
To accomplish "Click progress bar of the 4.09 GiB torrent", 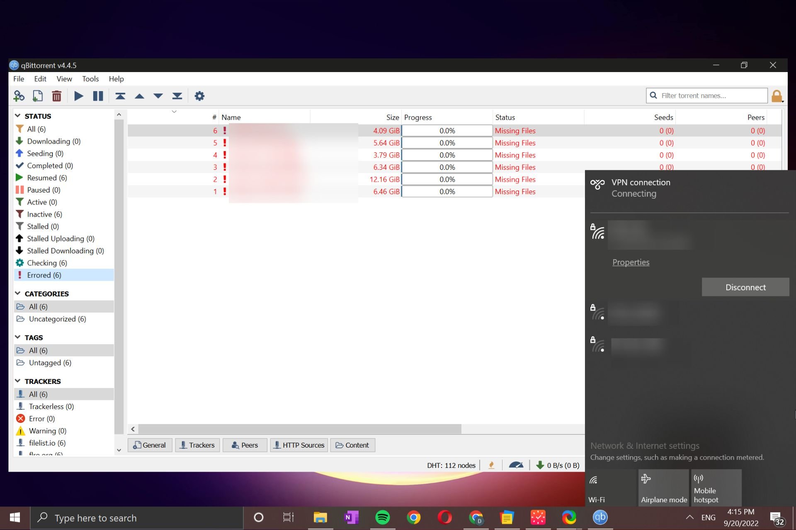I will tap(447, 130).
